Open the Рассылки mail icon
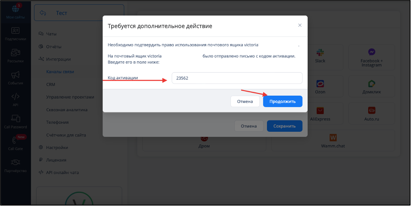Image resolution: width=411 pixels, height=206 pixels. pyautogui.click(x=16, y=53)
